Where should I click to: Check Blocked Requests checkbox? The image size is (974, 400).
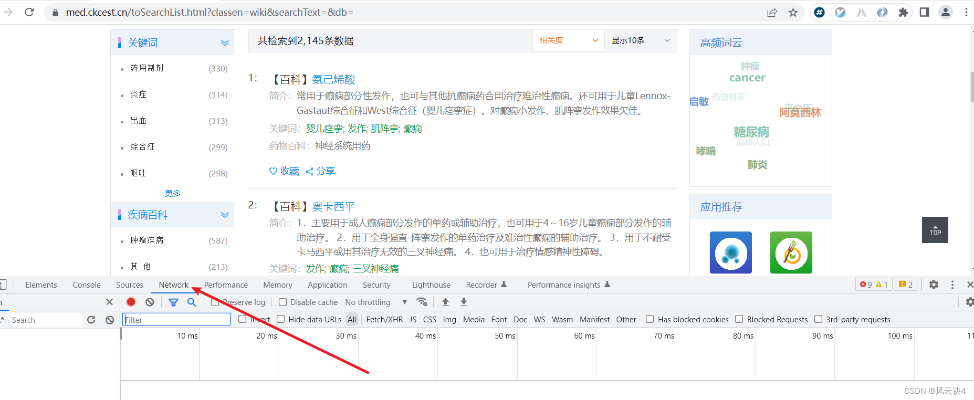pyautogui.click(x=739, y=319)
